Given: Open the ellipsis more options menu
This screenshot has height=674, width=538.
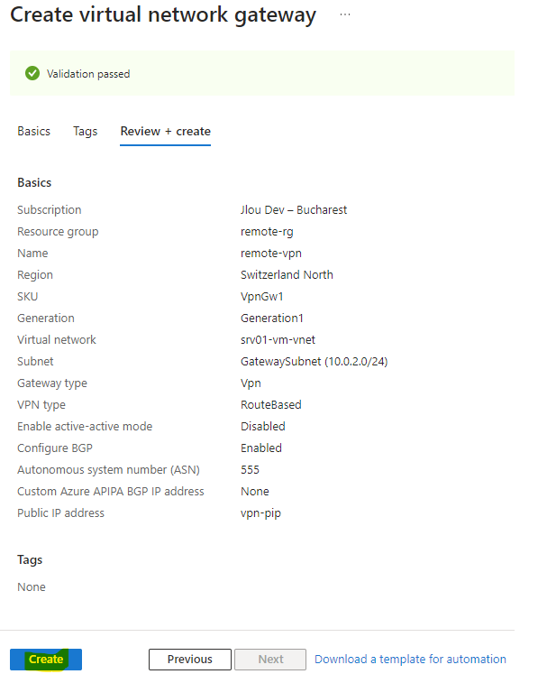Looking at the screenshot, I should 345,14.
